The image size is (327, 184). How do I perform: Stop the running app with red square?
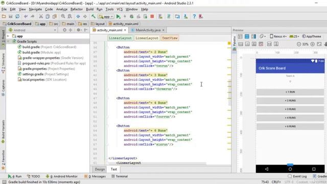click(152, 16)
